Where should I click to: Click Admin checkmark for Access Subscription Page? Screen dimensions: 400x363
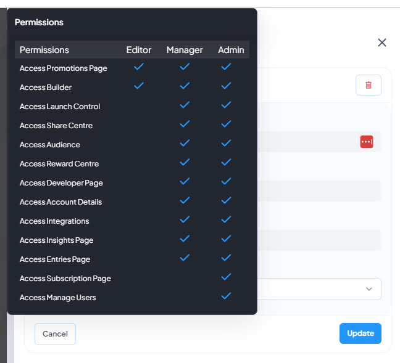[x=226, y=277]
